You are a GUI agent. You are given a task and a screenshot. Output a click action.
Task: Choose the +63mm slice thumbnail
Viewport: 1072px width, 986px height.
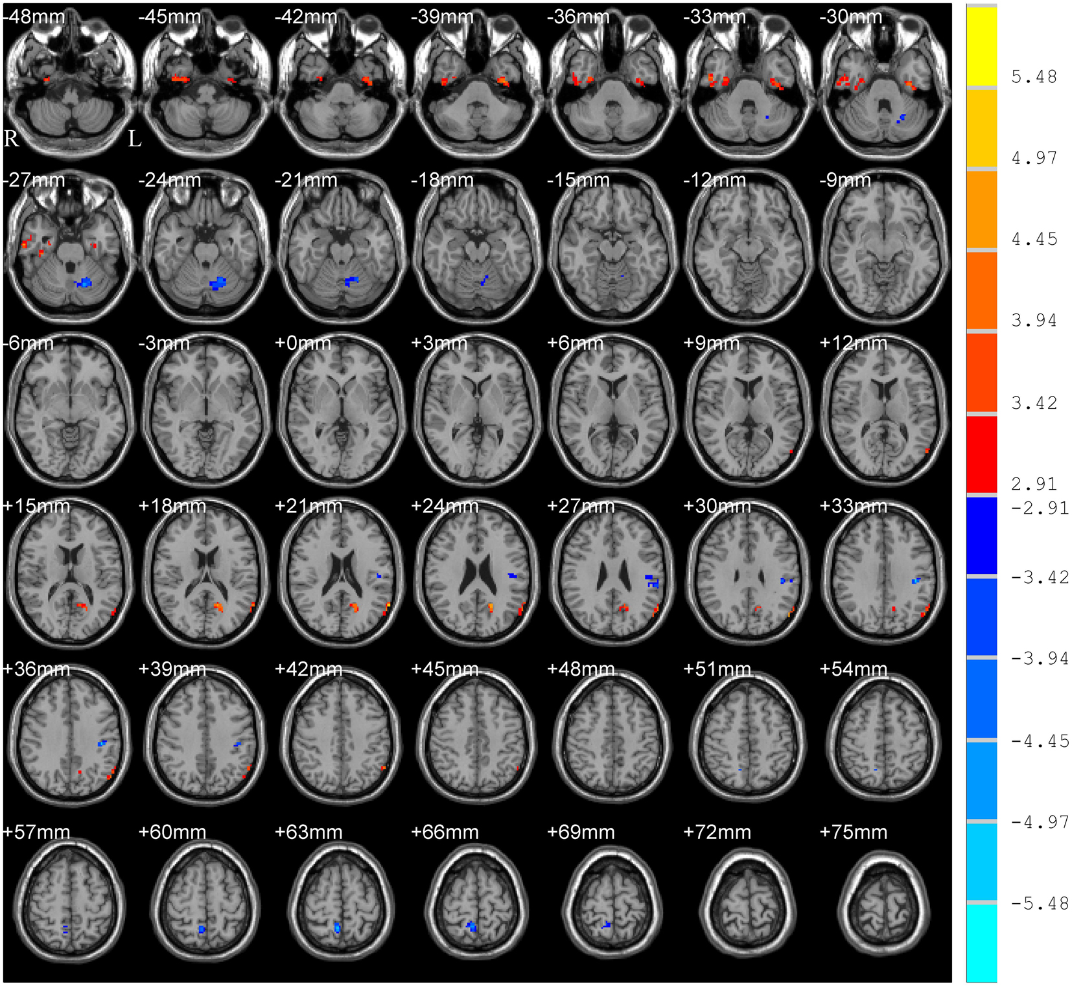[342, 900]
